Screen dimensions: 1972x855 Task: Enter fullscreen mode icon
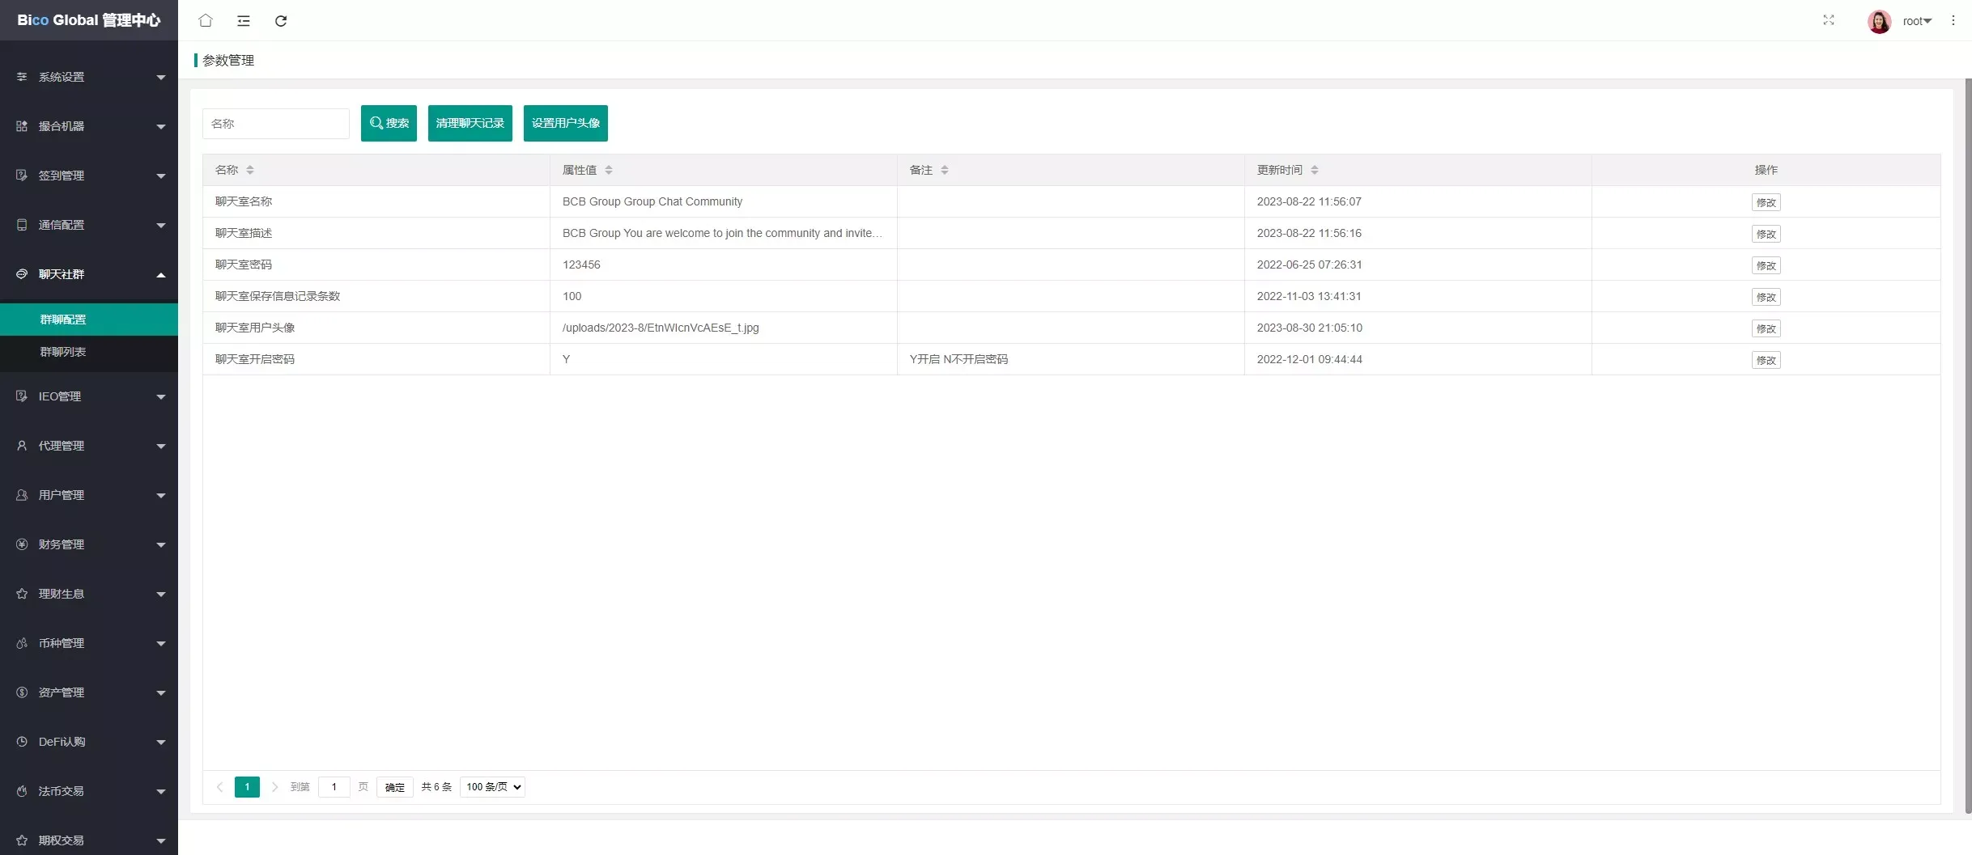tap(1829, 20)
